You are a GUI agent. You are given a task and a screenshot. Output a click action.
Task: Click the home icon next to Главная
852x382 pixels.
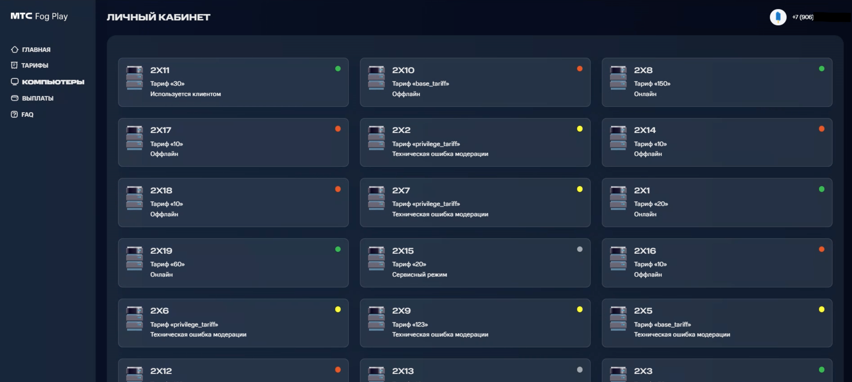(x=15, y=50)
